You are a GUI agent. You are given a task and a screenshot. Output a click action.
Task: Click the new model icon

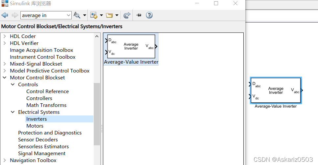pos(94,15)
